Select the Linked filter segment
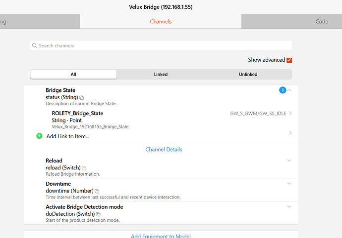The width and height of the screenshot is (342, 238). tap(161, 75)
